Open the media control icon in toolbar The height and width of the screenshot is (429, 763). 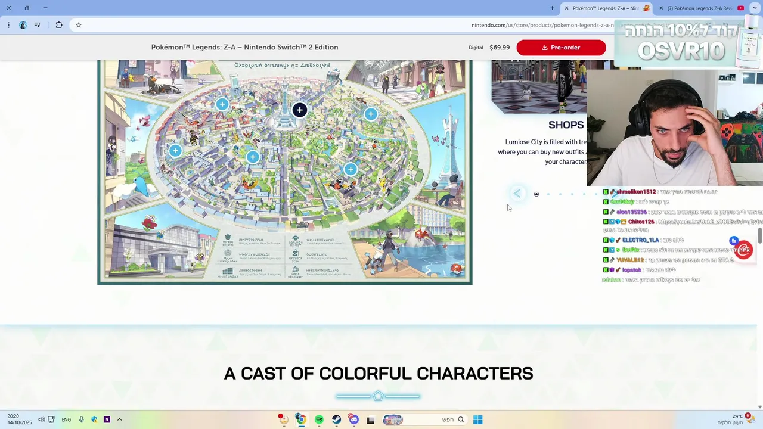(38, 25)
